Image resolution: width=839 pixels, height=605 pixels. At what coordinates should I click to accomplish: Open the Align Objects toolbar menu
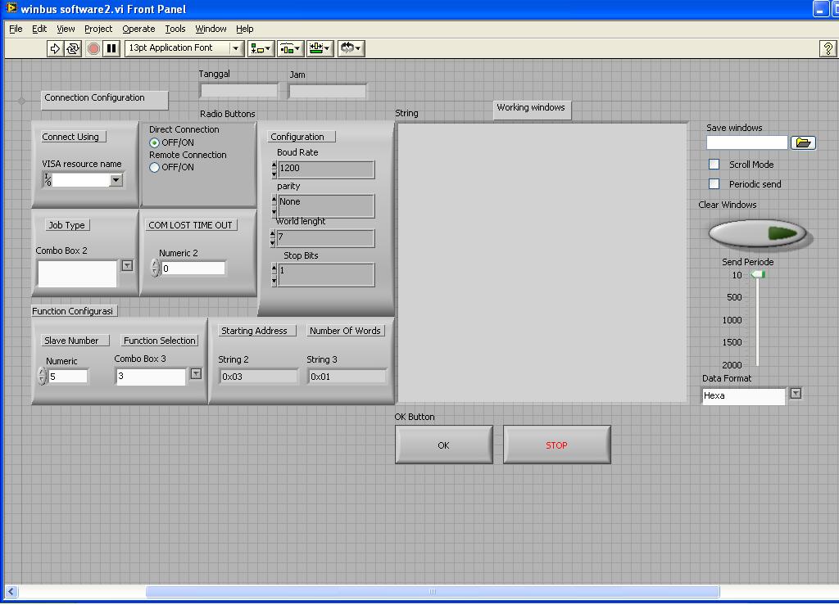click(x=261, y=48)
